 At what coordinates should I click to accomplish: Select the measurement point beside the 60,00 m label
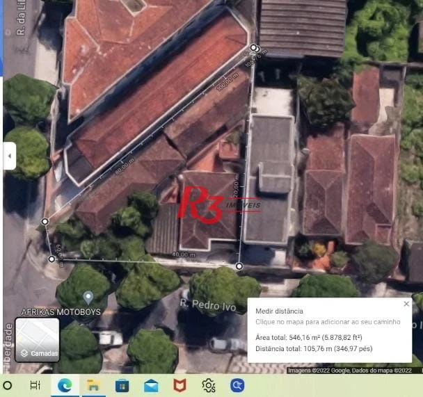pyautogui.click(x=51, y=259)
